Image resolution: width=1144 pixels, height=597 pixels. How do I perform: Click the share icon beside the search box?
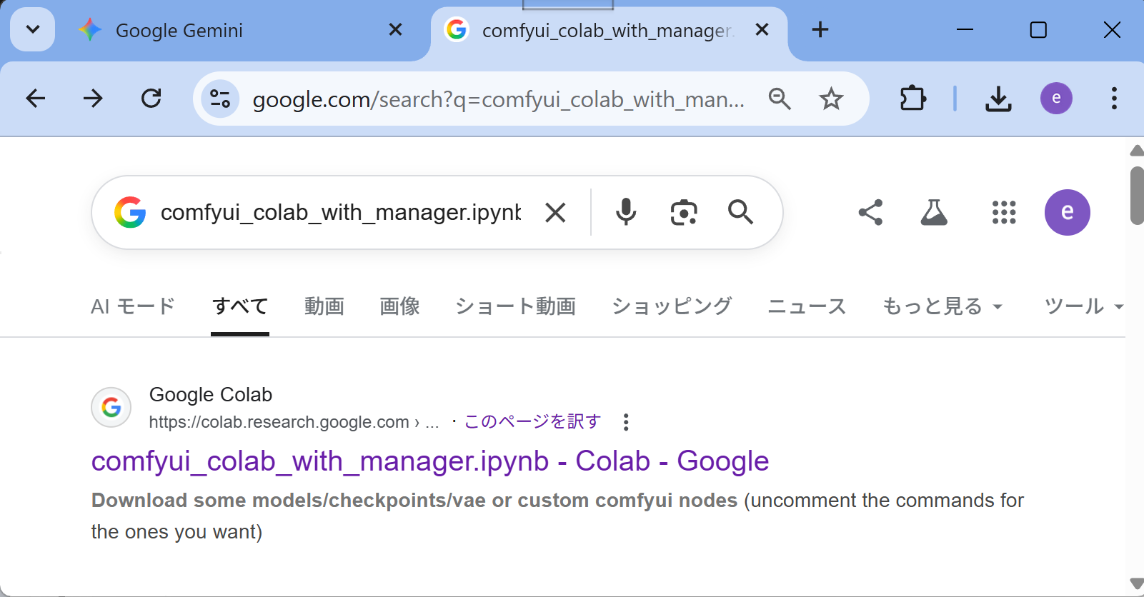pyautogui.click(x=870, y=212)
